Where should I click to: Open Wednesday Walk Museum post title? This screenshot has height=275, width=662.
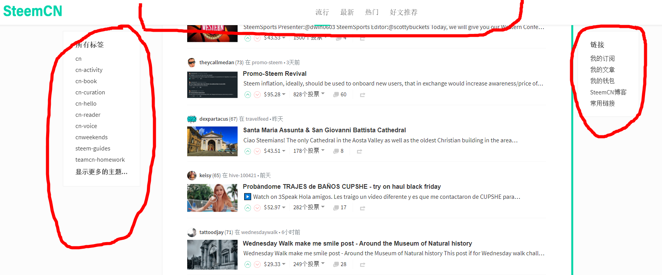pos(357,243)
